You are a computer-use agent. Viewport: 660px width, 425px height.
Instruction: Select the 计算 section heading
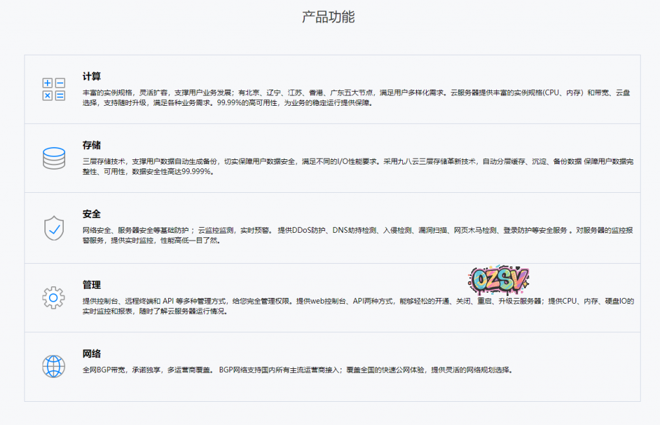pyautogui.click(x=92, y=76)
